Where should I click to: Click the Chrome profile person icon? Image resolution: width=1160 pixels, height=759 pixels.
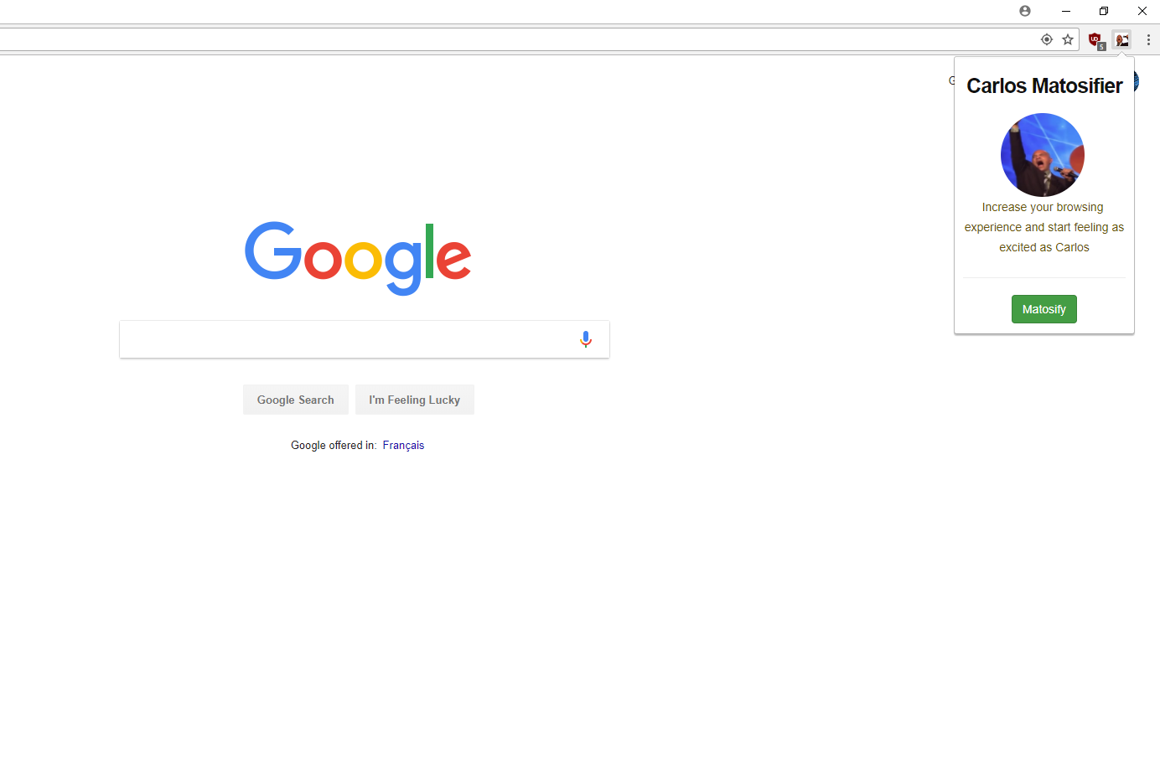click(x=1025, y=11)
